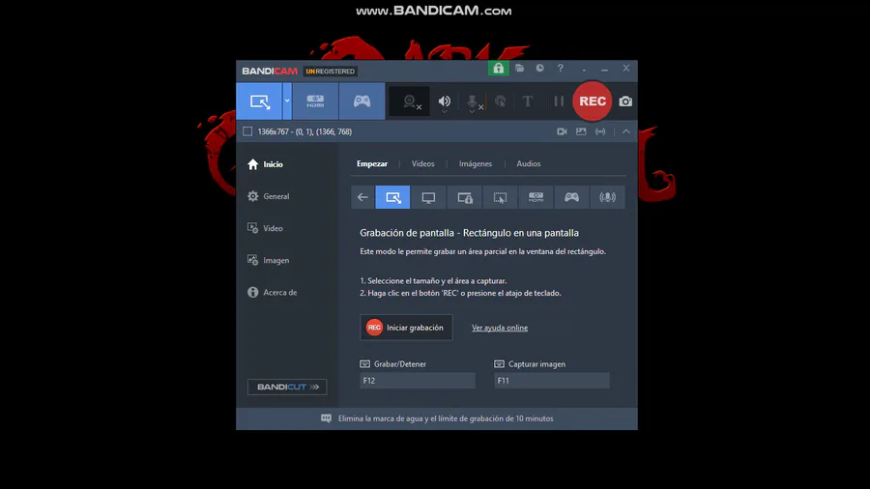Start recording with the big REC button
870x489 pixels.
(x=592, y=101)
